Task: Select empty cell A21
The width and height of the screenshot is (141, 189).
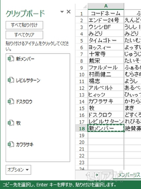Action: click(x=106, y=149)
